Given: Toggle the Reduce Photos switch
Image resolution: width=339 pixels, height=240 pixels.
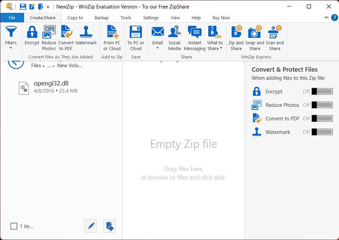Looking at the screenshot, I should [x=322, y=105].
